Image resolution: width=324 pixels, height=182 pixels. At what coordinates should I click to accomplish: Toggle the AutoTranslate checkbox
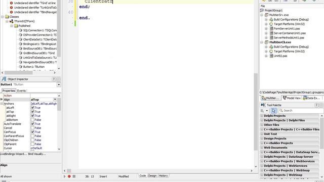[32, 123]
